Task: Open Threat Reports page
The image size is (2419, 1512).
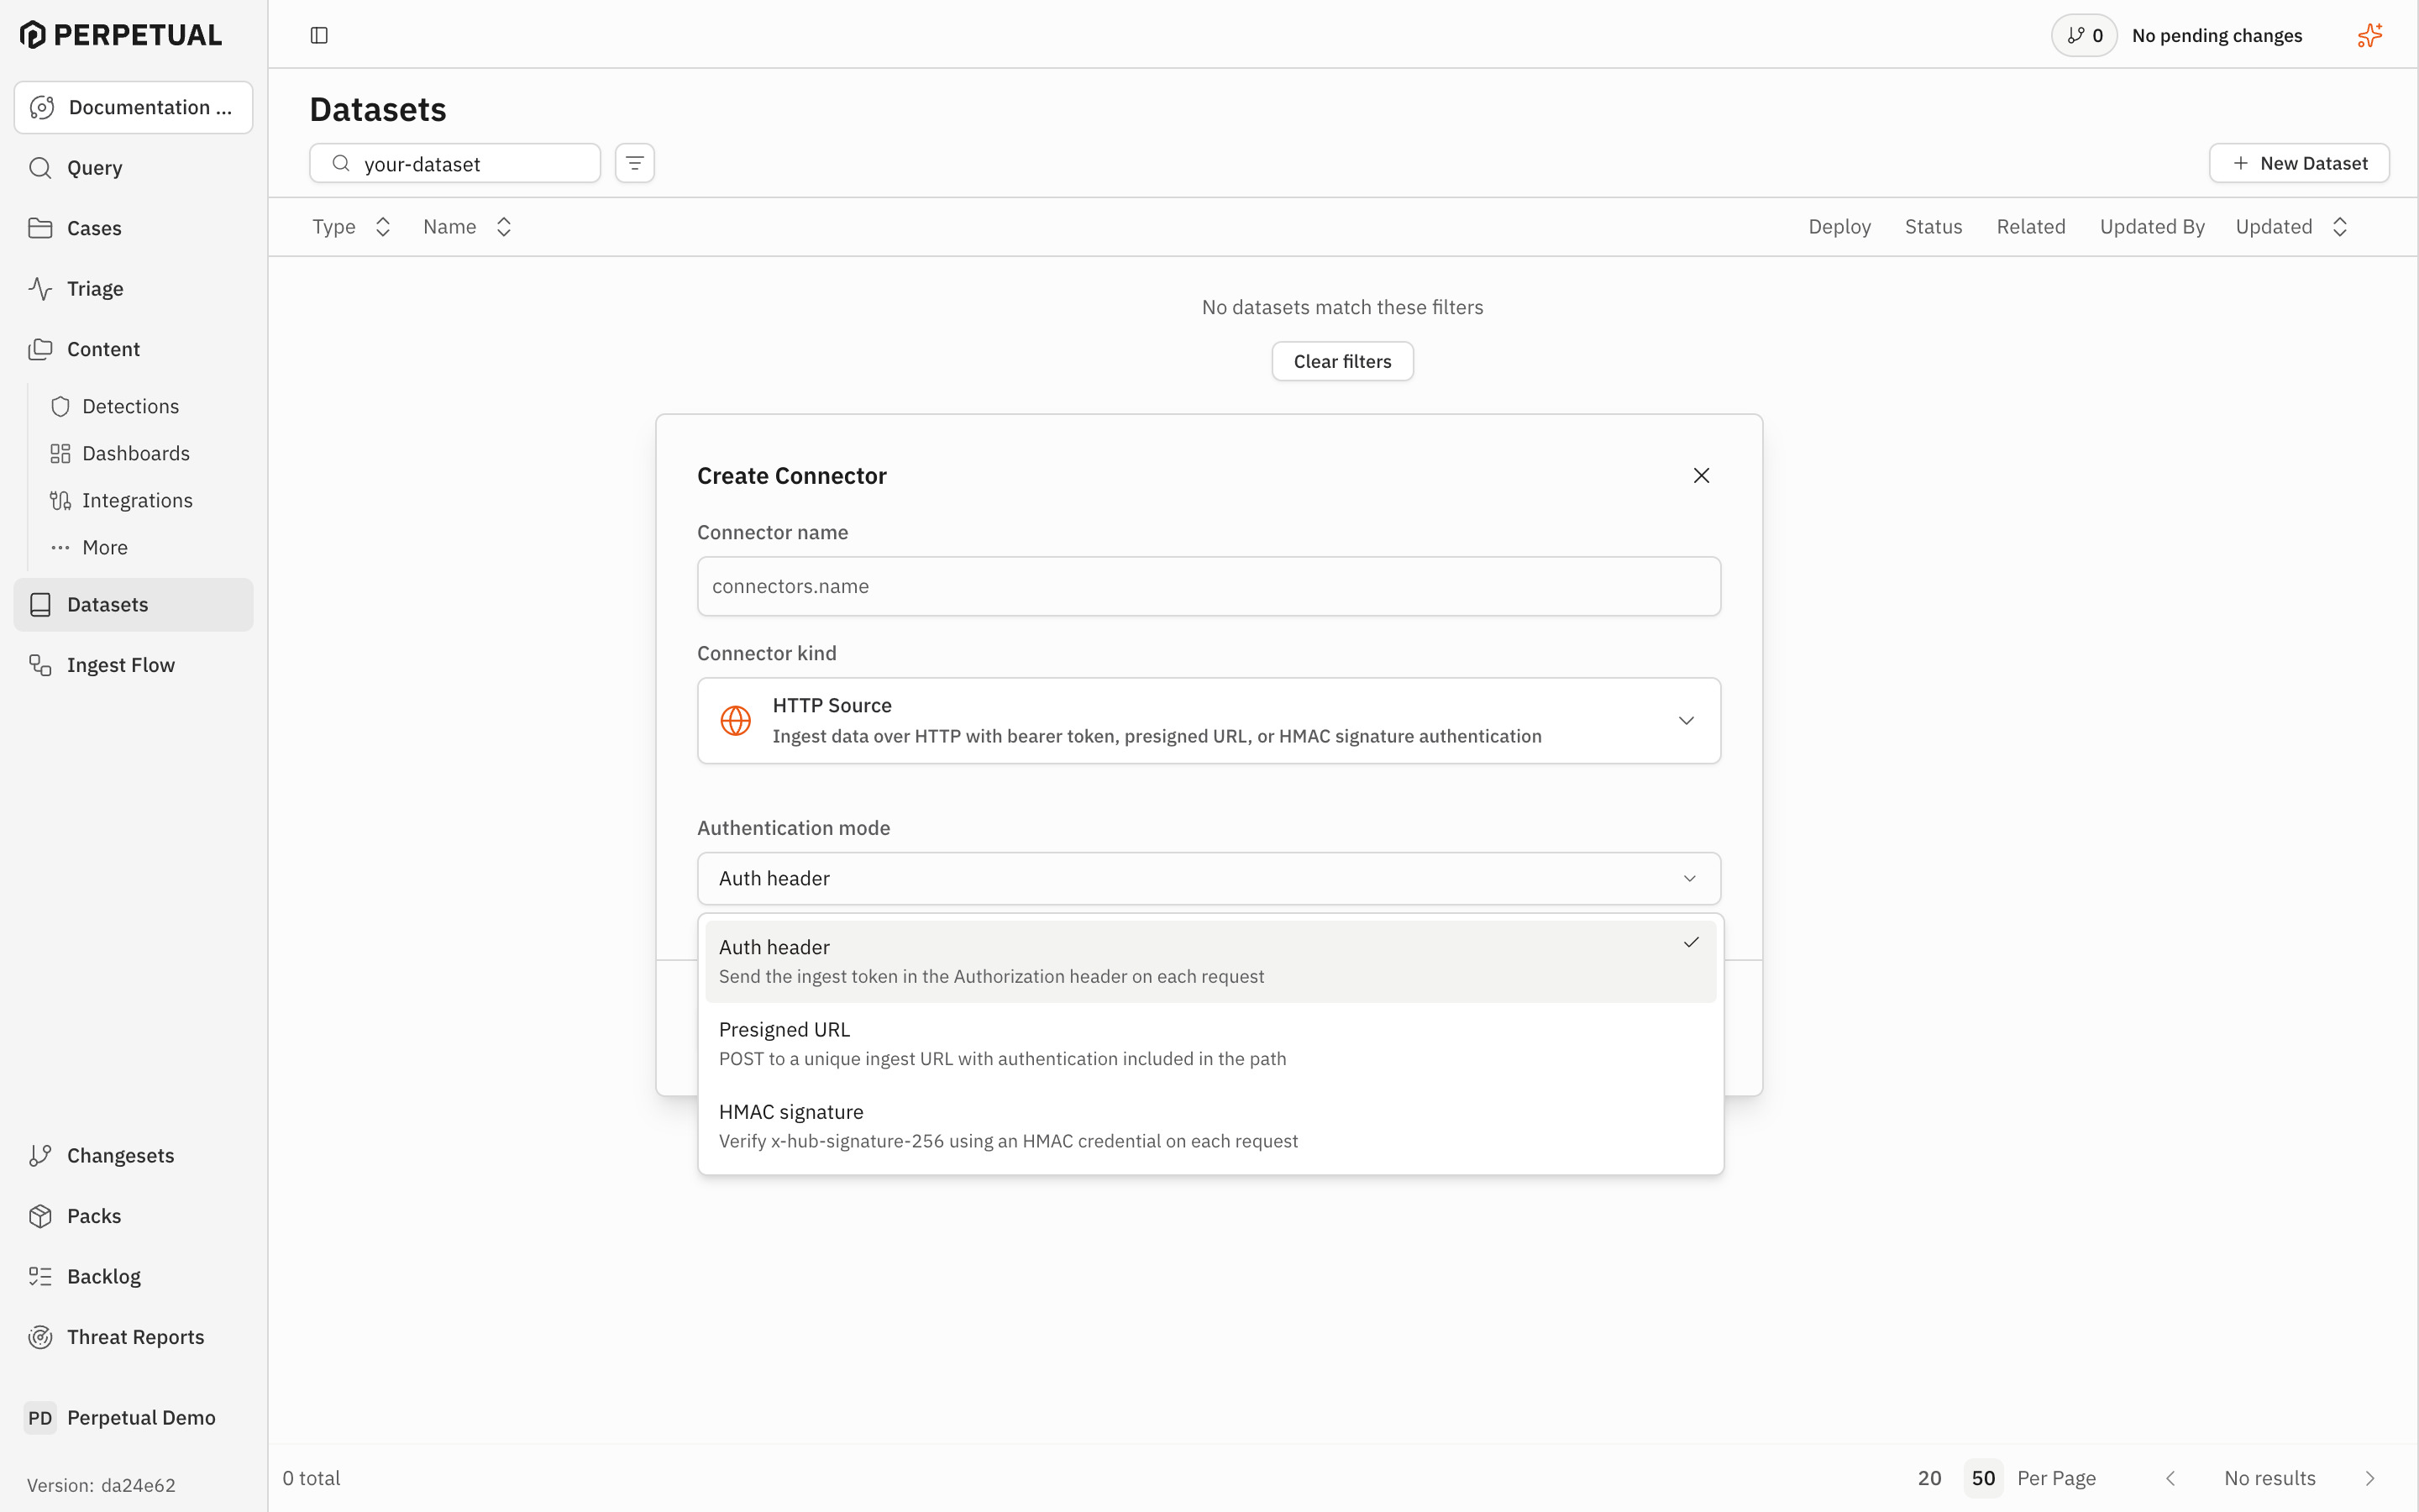Action: [x=134, y=1337]
